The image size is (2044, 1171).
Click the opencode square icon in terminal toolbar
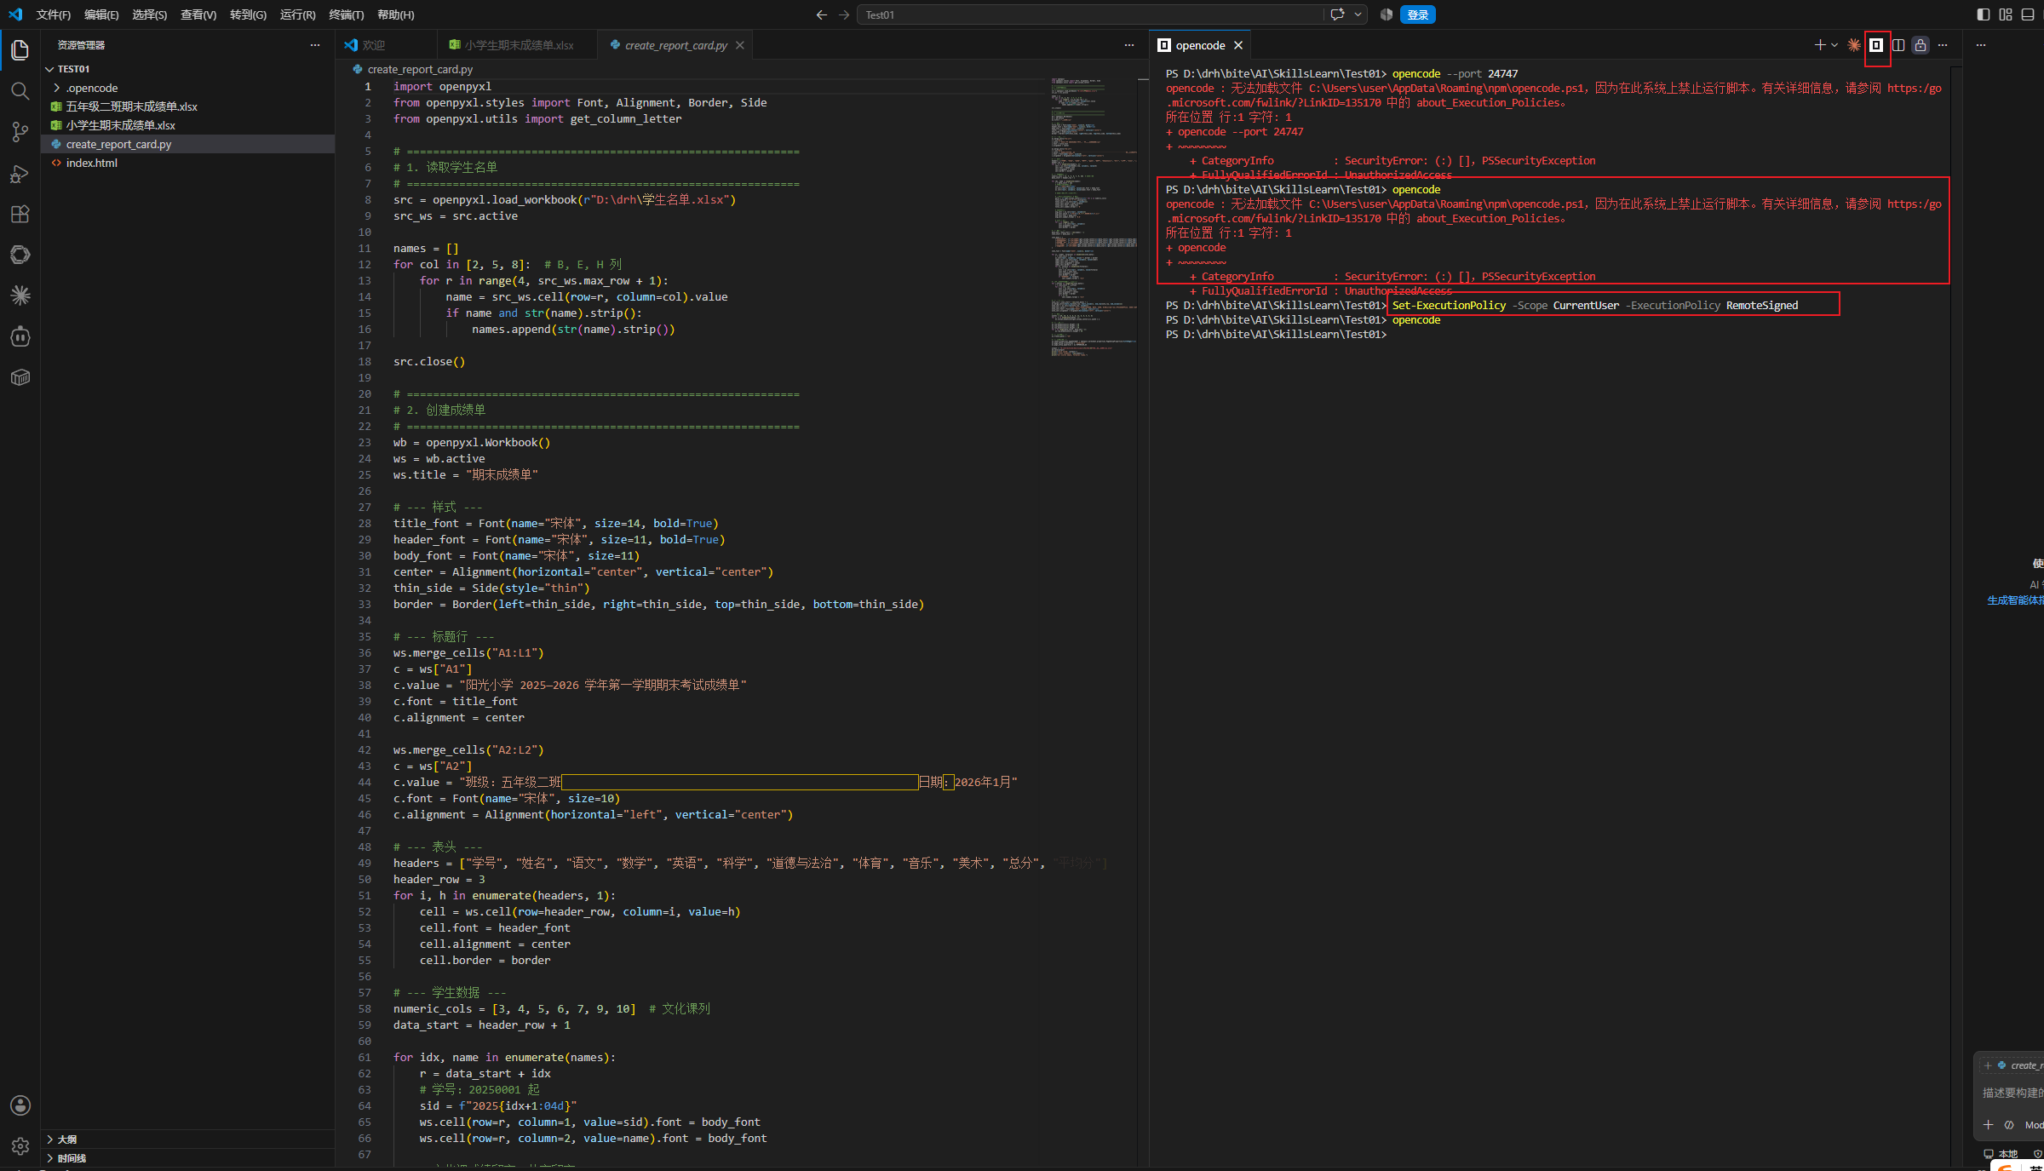[x=1876, y=45]
